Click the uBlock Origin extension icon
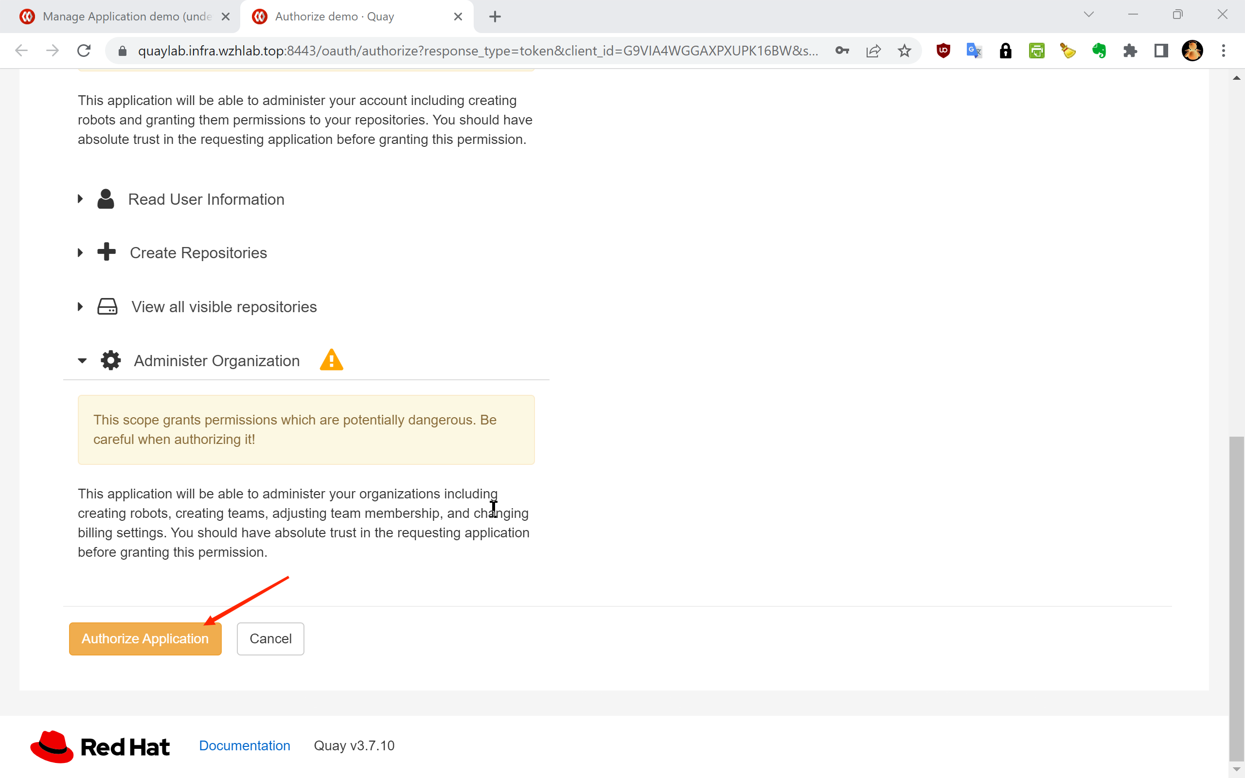 pos(943,51)
